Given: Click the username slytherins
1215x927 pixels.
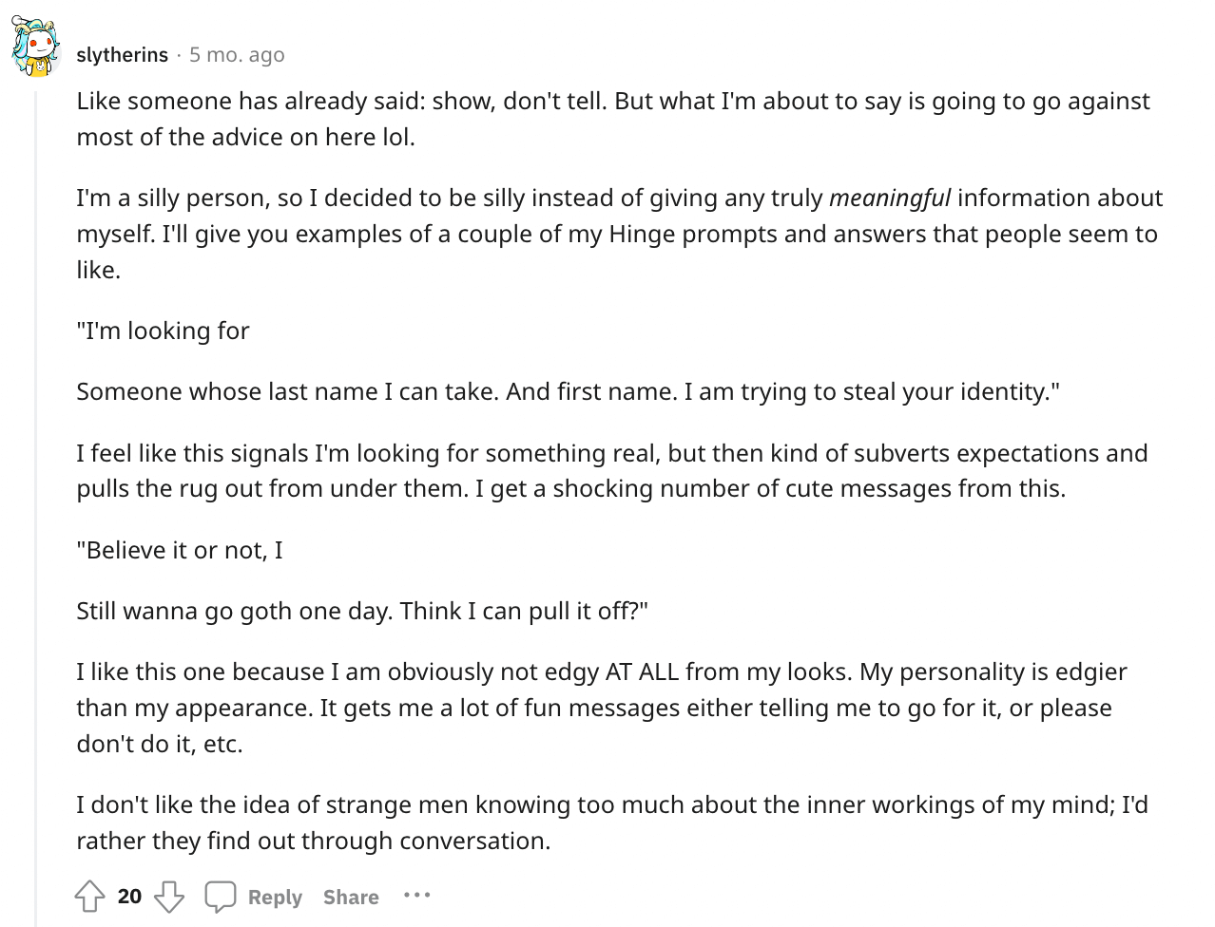Looking at the screenshot, I should click(122, 54).
